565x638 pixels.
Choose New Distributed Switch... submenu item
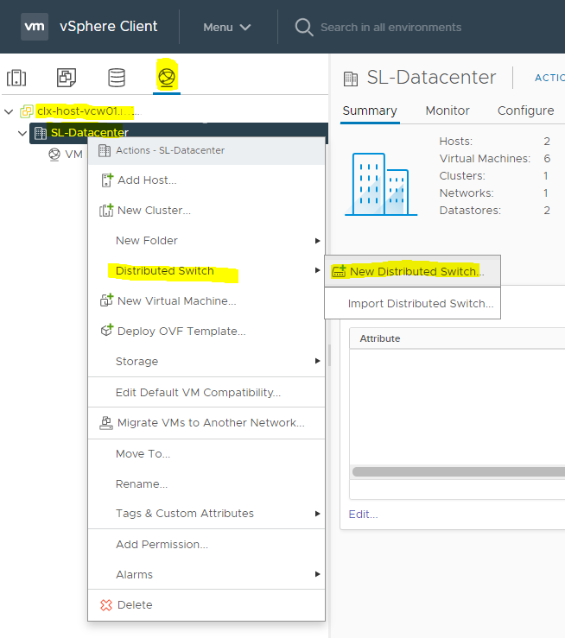[x=412, y=271]
